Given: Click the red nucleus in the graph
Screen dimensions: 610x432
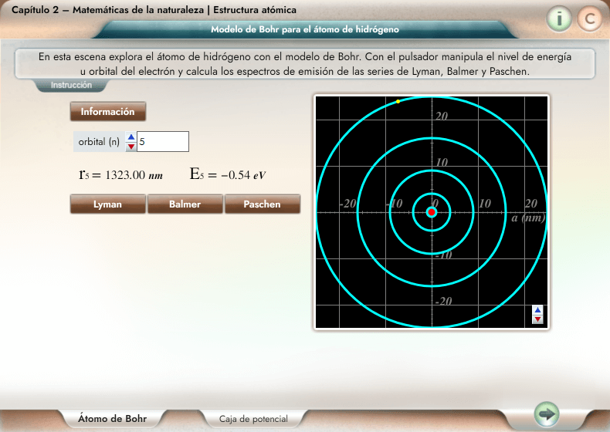Looking at the screenshot, I should coord(432,212).
